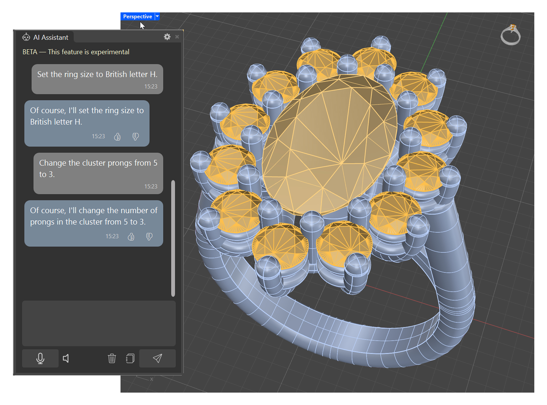Screen dimensions: 547x405
Task: Dislike the cluster prongs response
Action: click(x=149, y=236)
